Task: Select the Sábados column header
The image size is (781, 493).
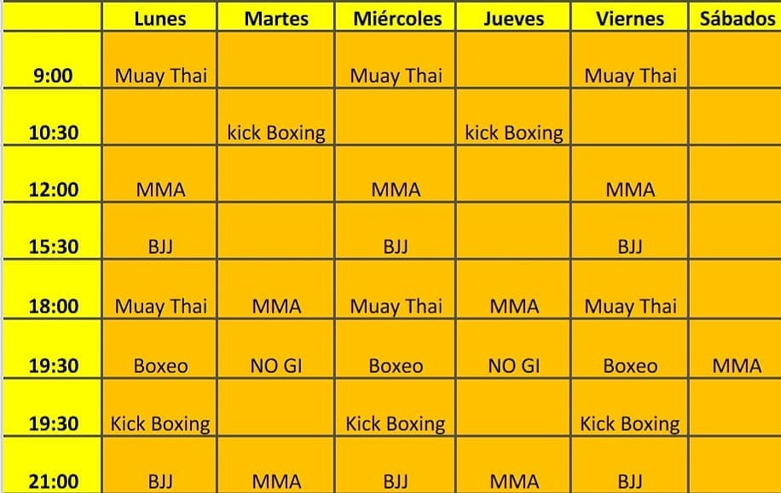Action: click(737, 19)
